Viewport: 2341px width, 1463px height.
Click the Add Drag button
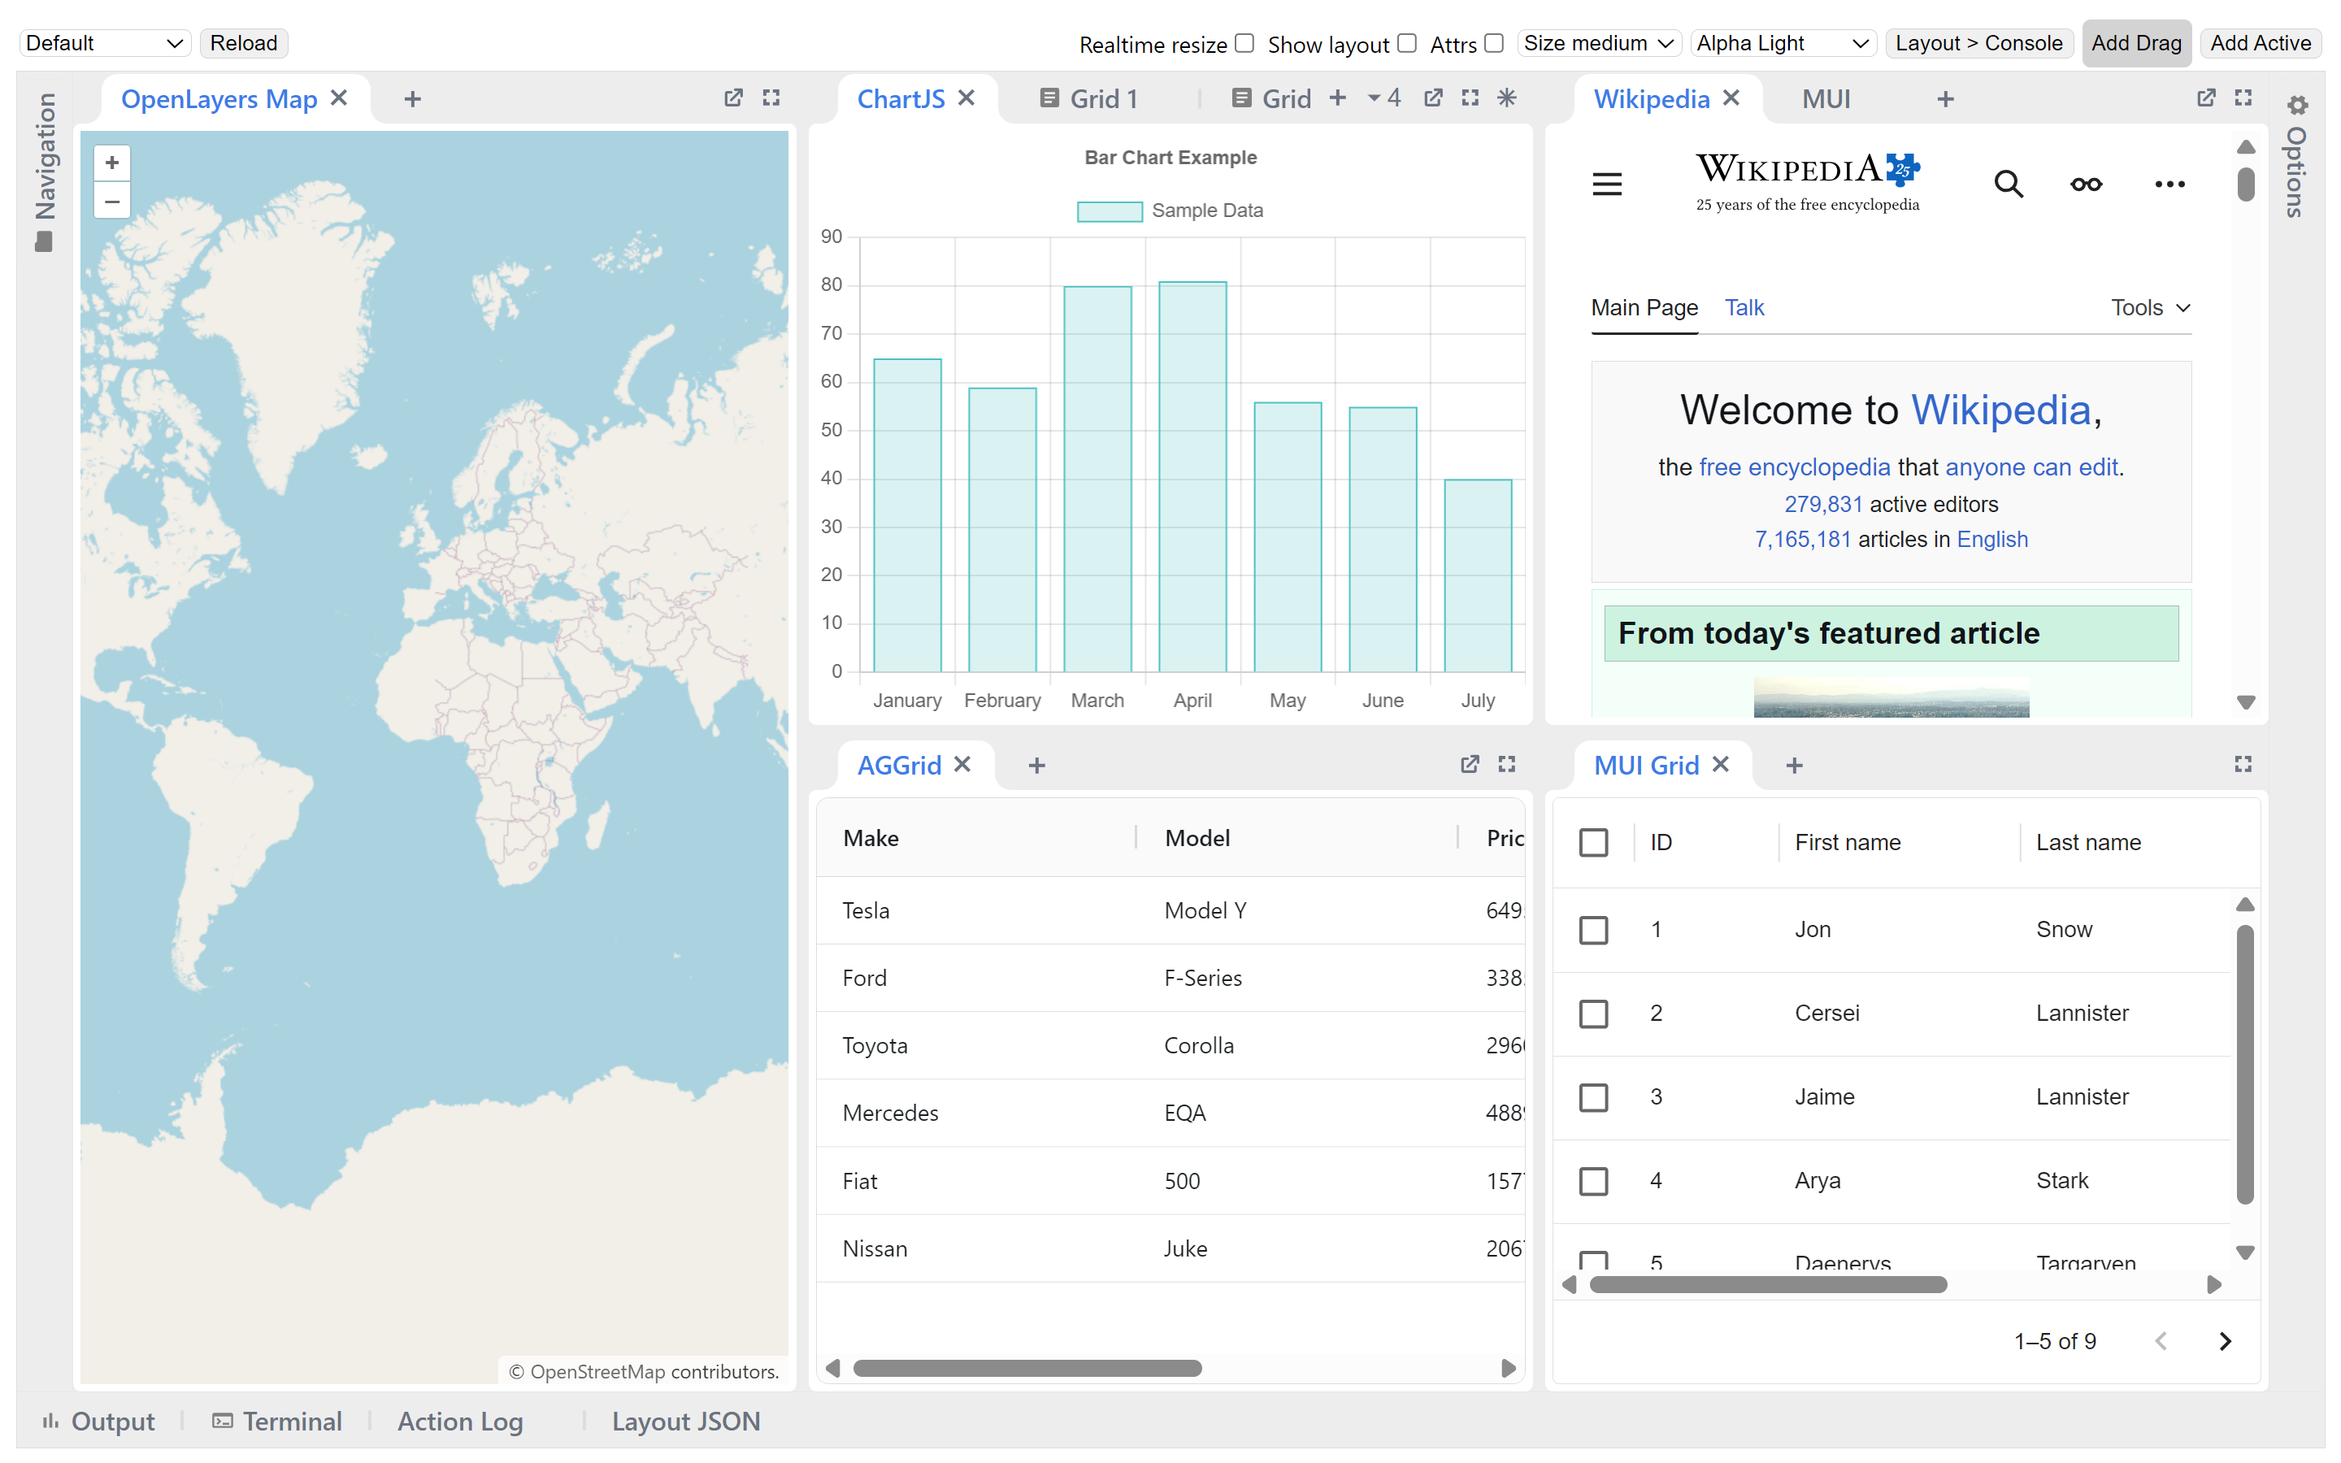tap(2136, 44)
